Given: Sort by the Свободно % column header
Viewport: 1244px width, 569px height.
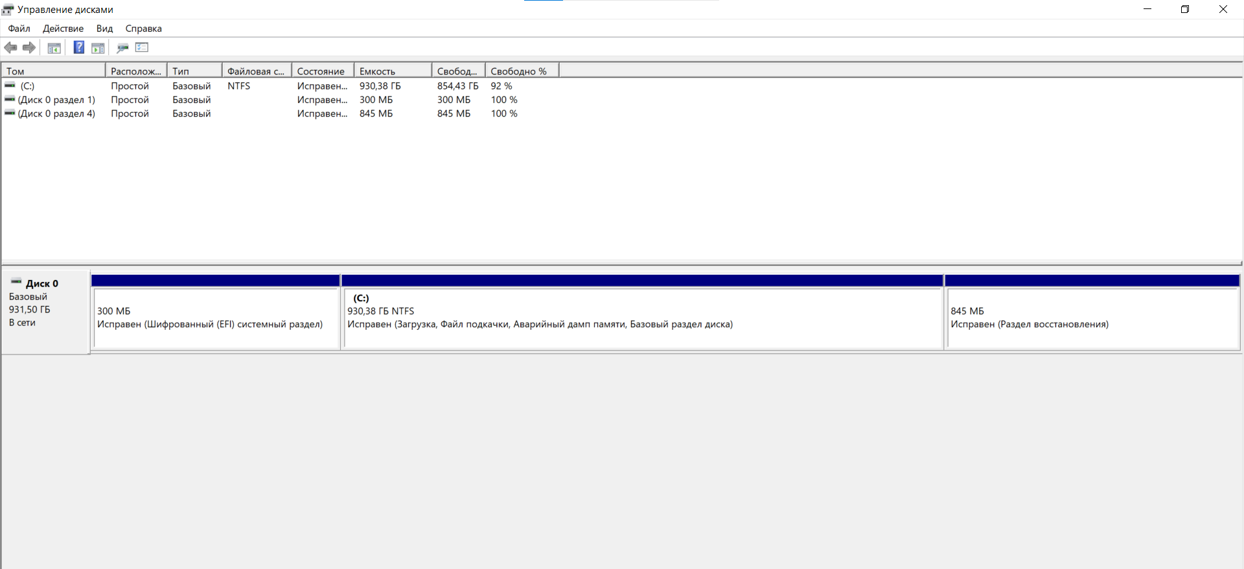Looking at the screenshot, I should (x=522, y=71).
